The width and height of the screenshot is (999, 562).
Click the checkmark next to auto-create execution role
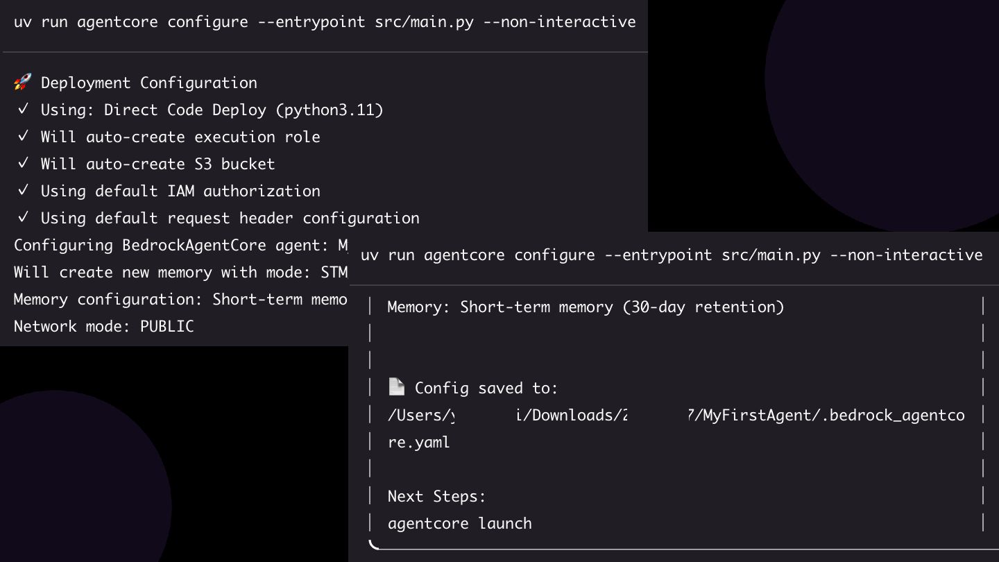[x=23, y=136]
